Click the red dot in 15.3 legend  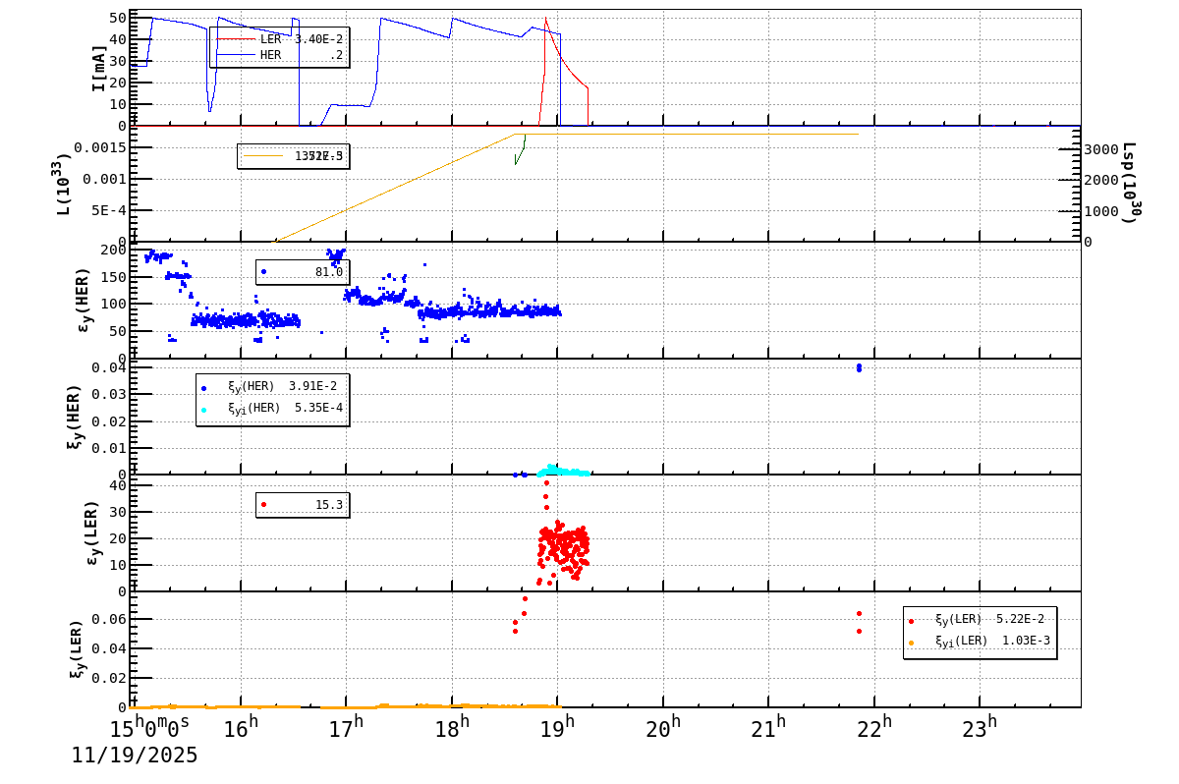[263, 505]
